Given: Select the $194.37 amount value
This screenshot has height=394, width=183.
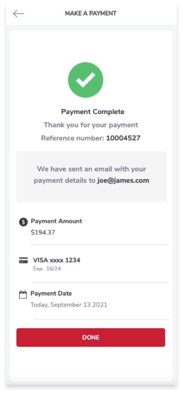Looking at the screenshot, I should click(x=43, y=233).
